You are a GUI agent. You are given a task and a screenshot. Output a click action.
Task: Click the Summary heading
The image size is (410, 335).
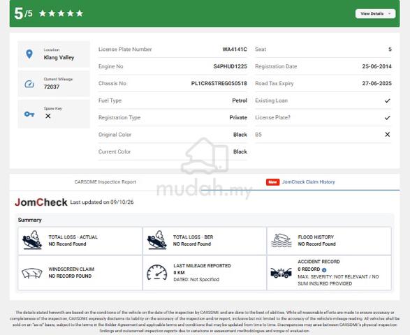coord(29,220)
